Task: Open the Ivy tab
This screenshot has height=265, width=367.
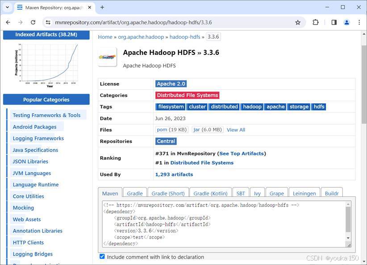Action: point(257,194)
